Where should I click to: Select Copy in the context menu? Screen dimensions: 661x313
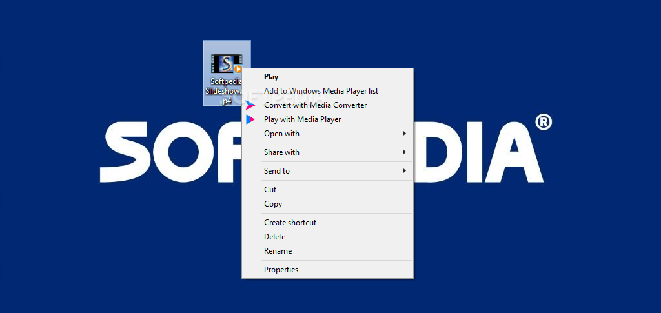(327, 204)
